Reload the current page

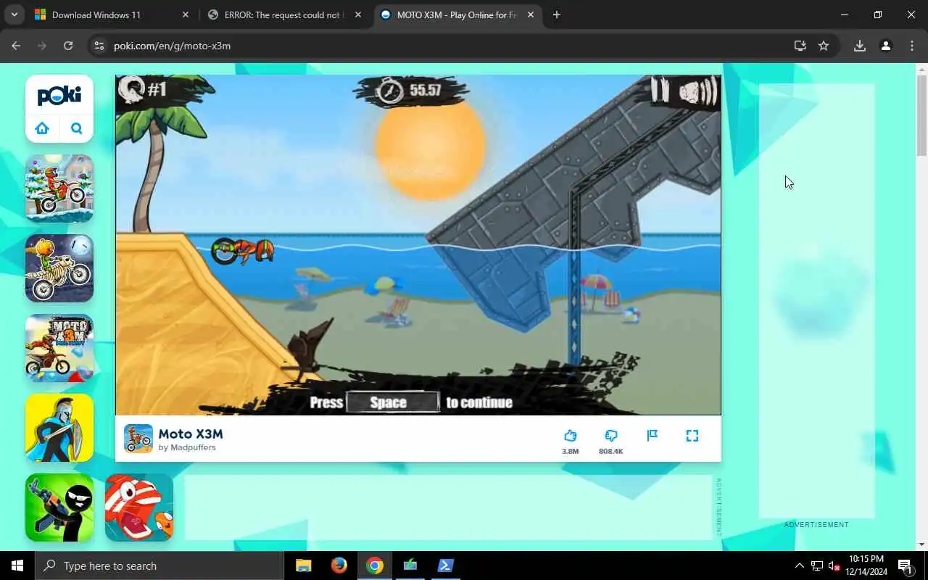[67, 46]
